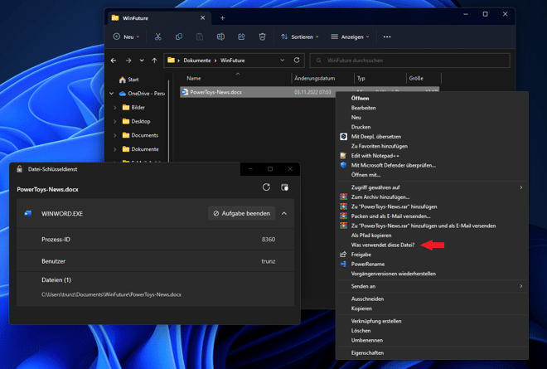Open the Senden an submenu
547x369 pixels.
pyautogui.click(x=432, y=286)
